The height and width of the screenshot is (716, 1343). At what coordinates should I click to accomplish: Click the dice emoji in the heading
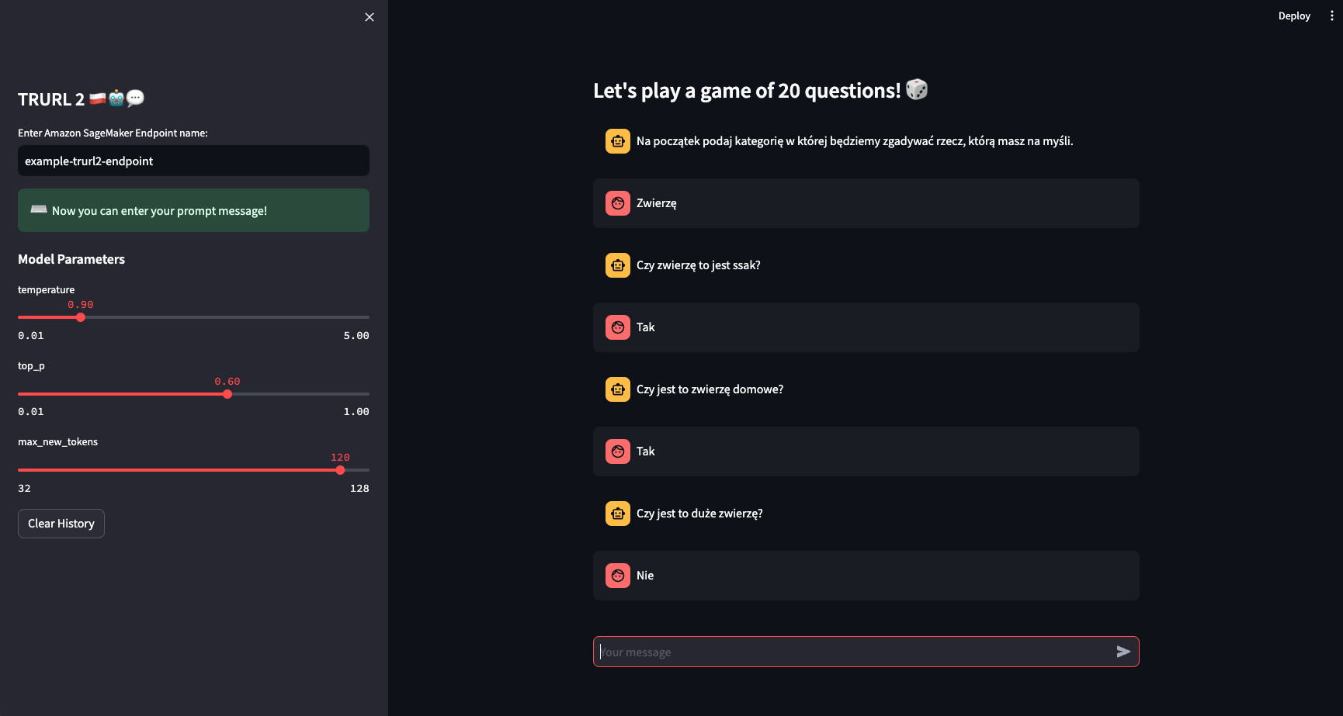(x=917, y=89)
